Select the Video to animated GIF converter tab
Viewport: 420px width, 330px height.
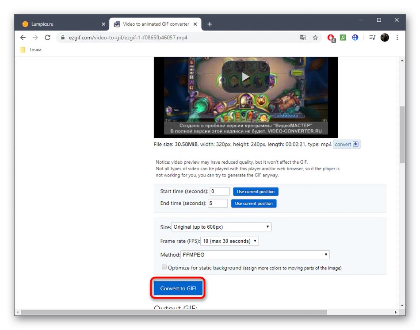click(156, 24)
